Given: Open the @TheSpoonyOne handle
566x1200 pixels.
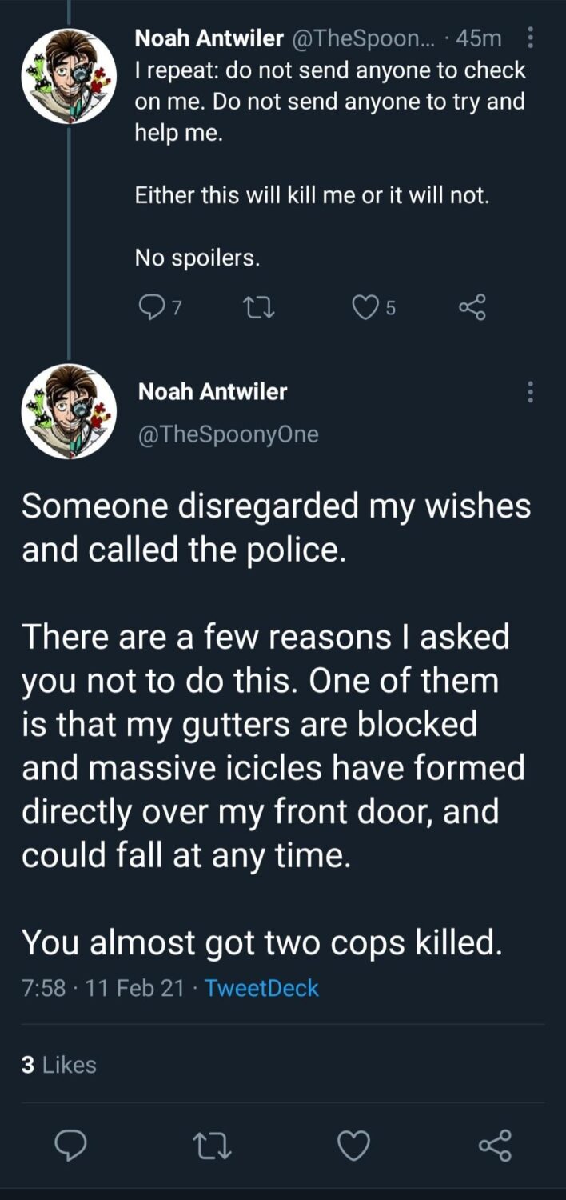Looking at the screenshot, I should (229, 434).
